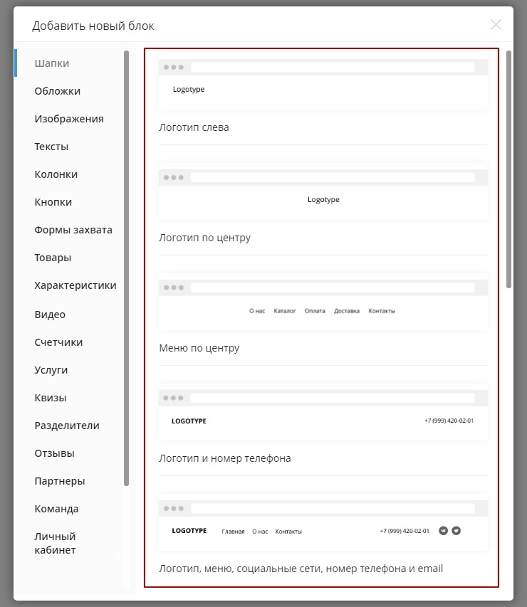Click the Twitter icon in header preview

click(x=456, y=530)
